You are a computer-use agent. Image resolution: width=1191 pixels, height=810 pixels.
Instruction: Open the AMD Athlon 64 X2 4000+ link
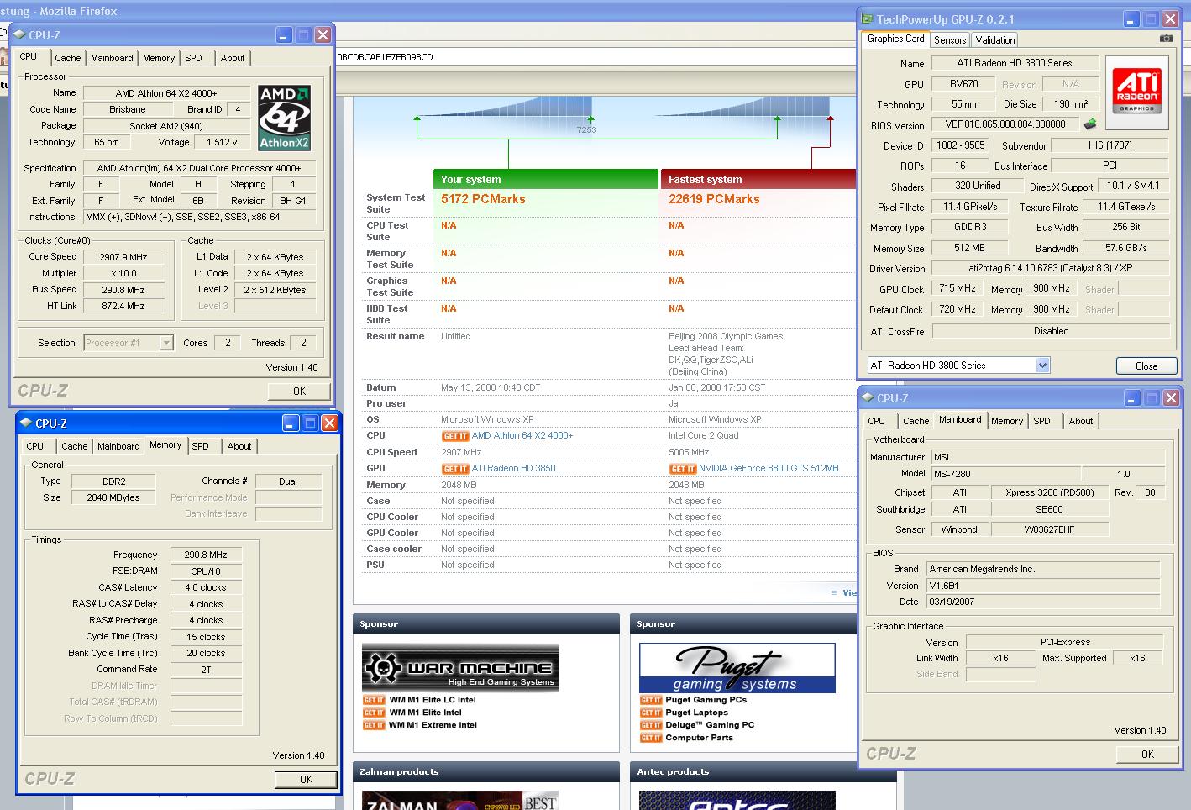tap(522, 436)
